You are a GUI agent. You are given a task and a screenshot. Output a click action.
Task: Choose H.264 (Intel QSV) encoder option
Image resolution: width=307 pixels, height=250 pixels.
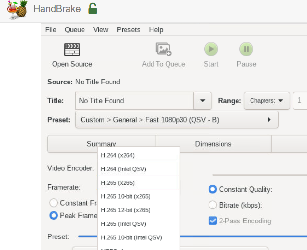tap(139, 169)
